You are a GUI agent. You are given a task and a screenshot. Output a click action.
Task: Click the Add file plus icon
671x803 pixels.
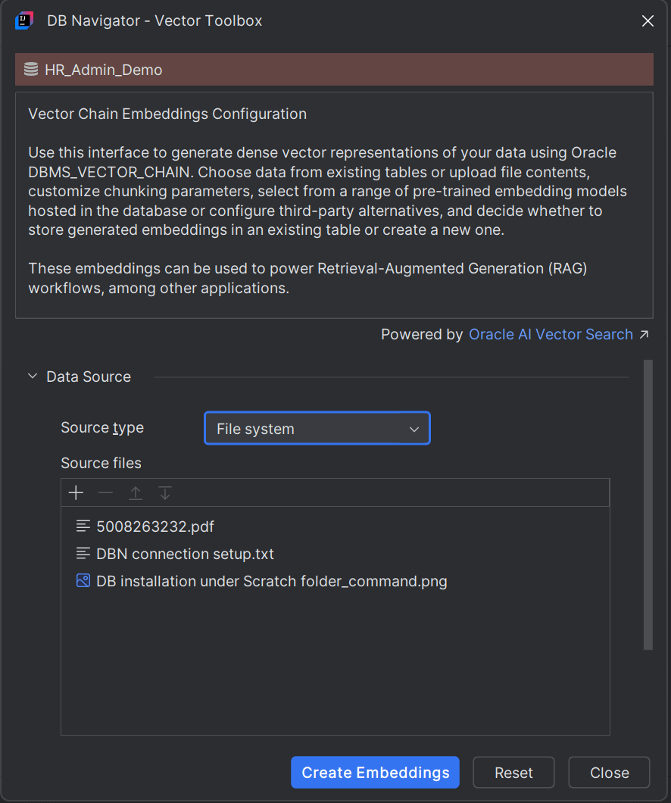pyautogui.click(x=76, y=492)
